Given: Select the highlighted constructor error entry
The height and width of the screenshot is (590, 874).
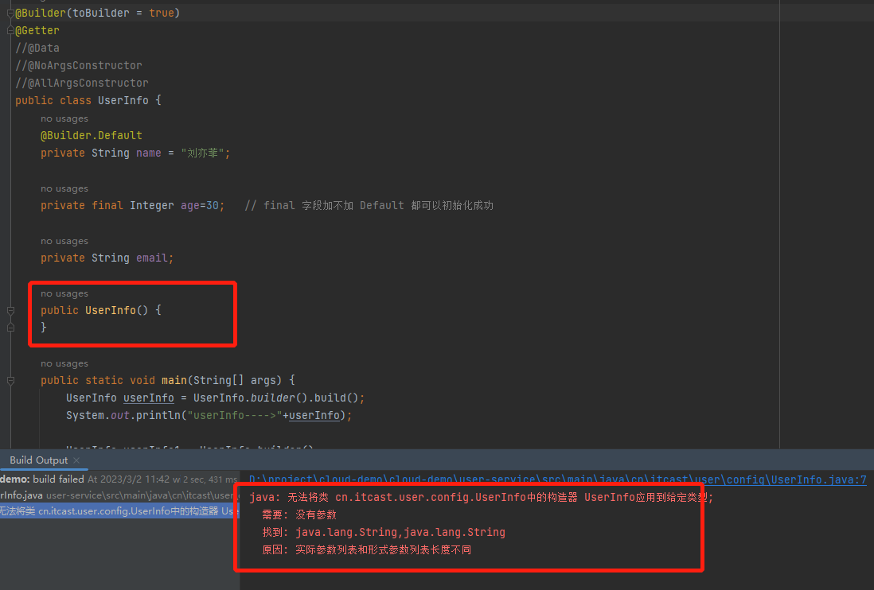Looking at the screenshot, I should tap(119, 511).
